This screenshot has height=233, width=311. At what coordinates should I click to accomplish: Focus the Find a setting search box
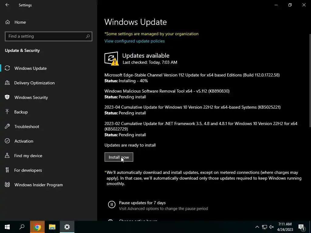tap(48, 36)
